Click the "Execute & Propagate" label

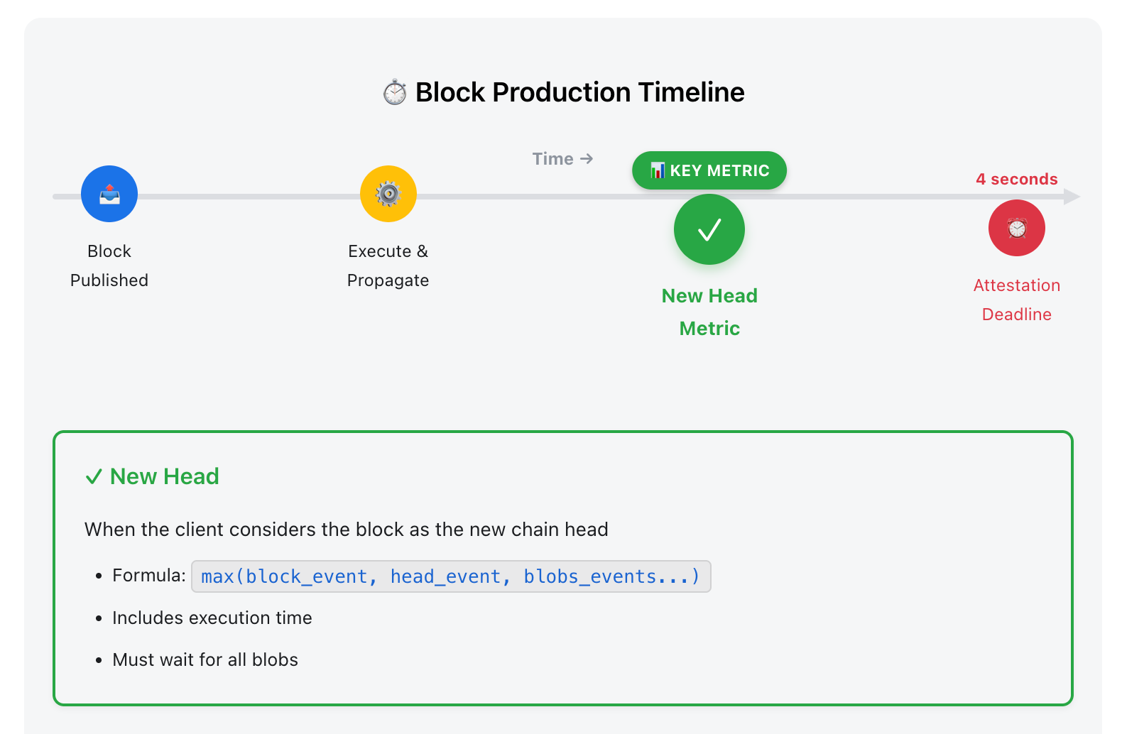tap(388, 265)
